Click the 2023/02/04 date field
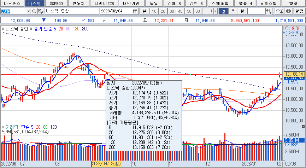Image resolution: width=306 pixels, height=168 pixels. [116, 11]
